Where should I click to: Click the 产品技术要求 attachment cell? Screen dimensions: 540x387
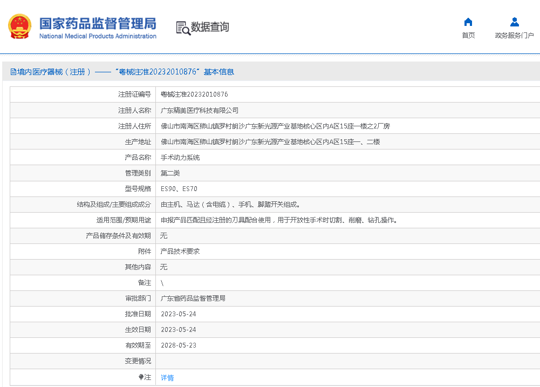[180, 252]
